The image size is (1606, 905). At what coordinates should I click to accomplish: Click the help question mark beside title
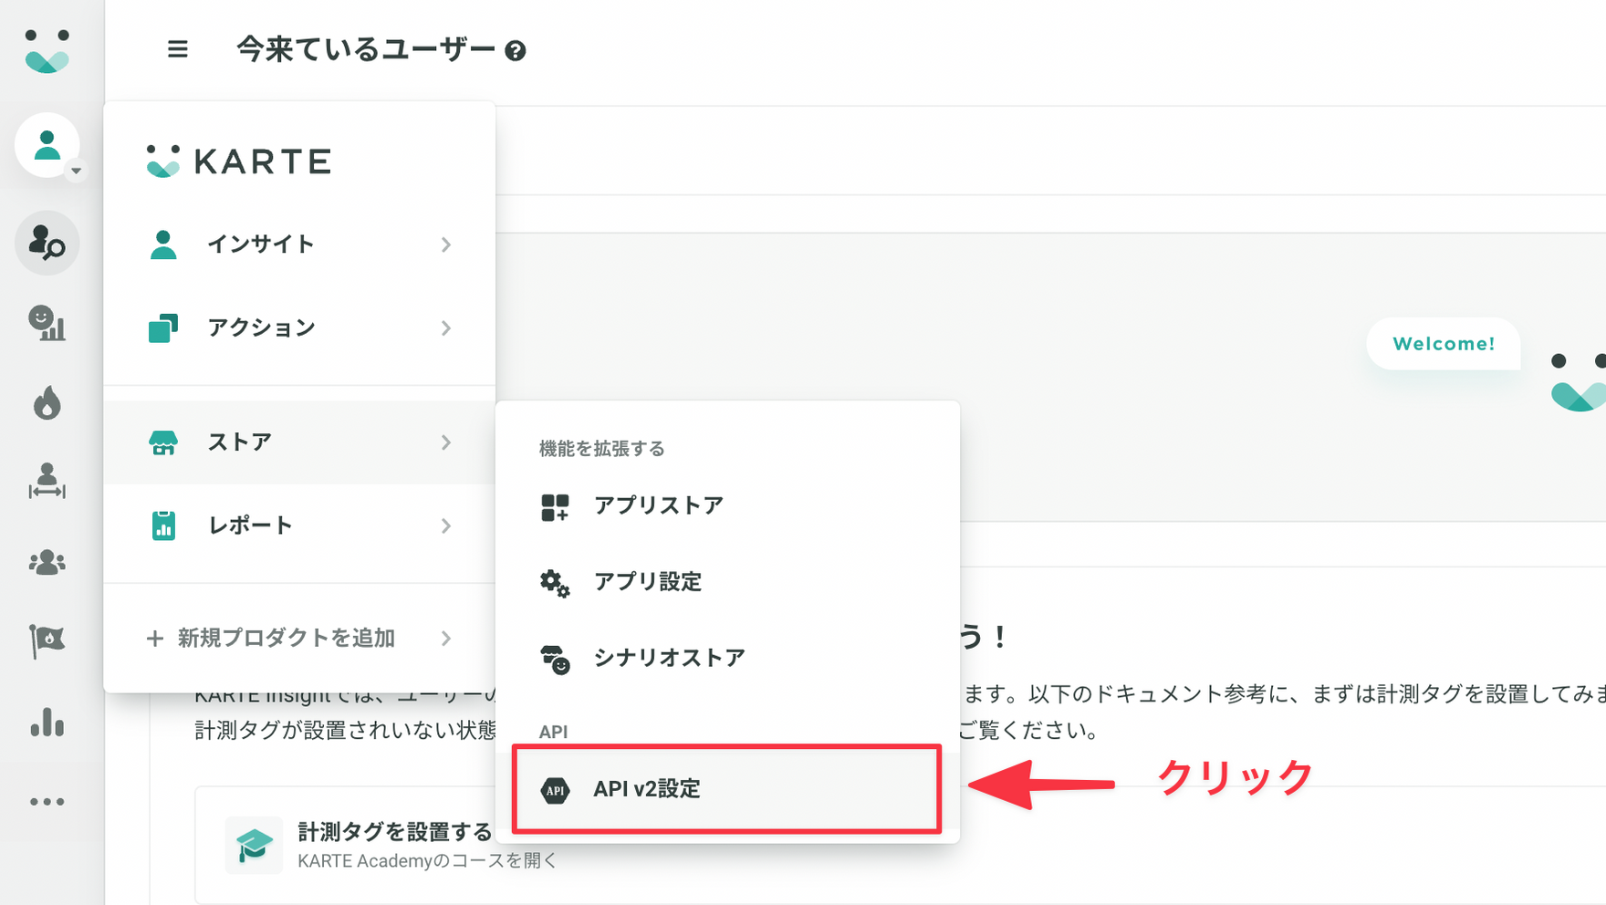click(x=516, y=51)
